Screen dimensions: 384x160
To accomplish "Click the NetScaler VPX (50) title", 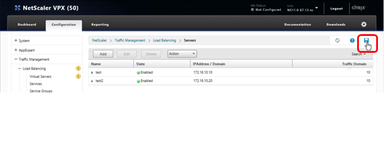I will (51, 8).
